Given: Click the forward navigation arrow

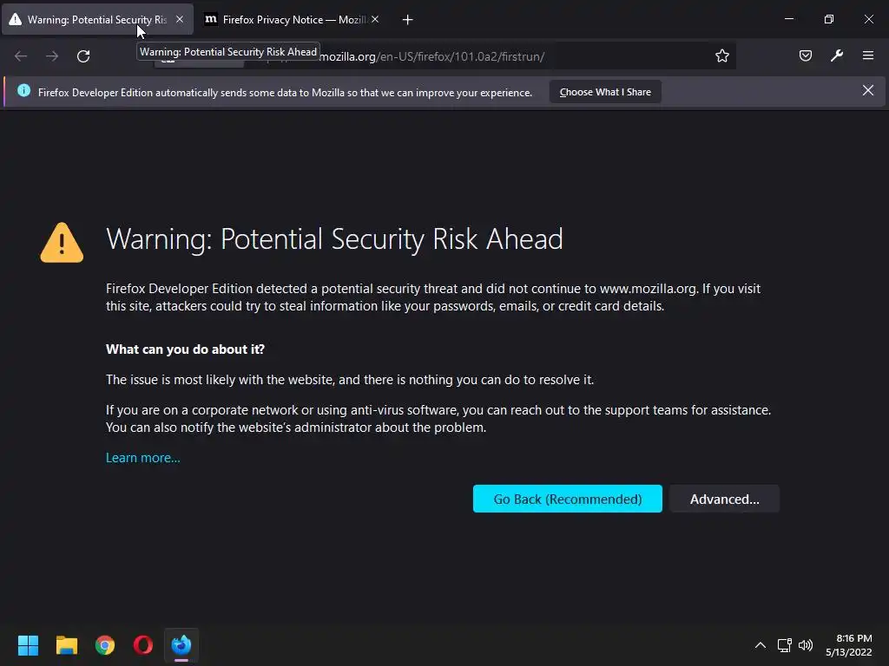Looking at the screenshot, I should pyautogui.click(x=52, y=56).
